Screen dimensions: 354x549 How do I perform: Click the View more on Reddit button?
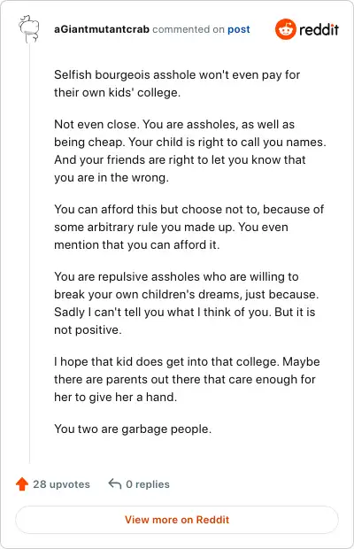[177, 520]
